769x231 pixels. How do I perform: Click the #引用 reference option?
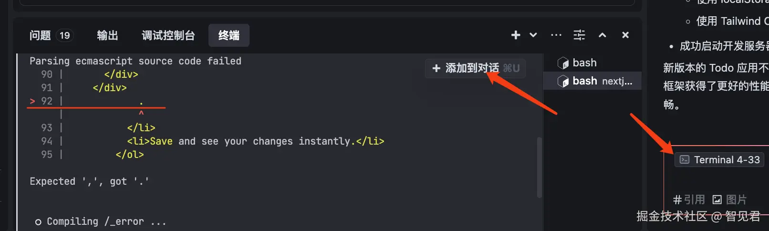tap(688, 199)
